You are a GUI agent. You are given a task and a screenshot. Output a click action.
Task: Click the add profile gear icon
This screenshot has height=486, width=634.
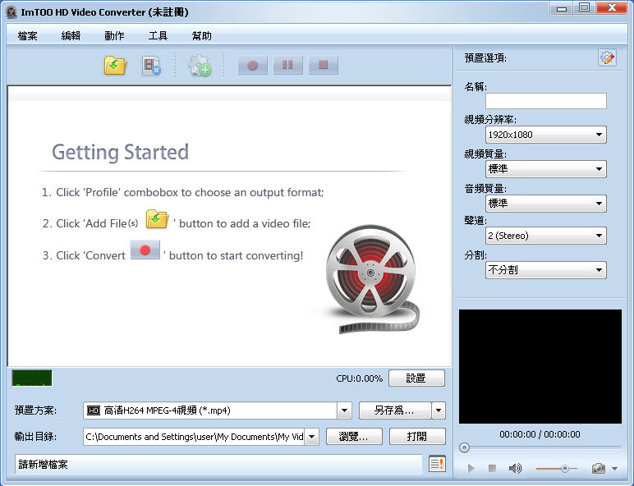(200, 66)
